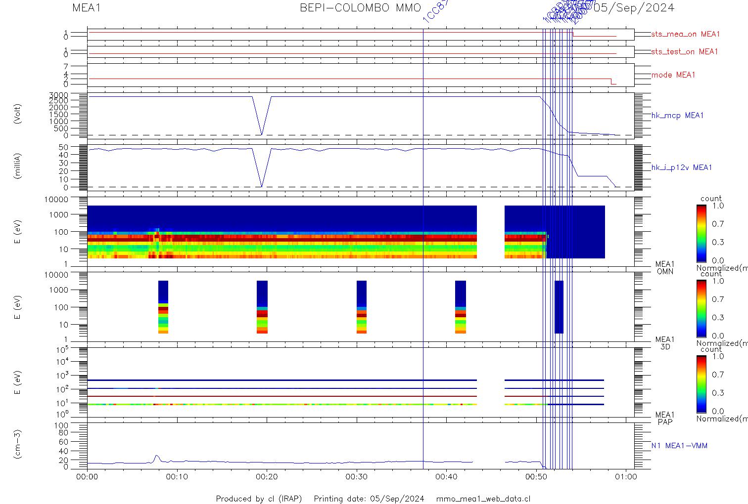Click the 3D spectrum block near 00:41
This screenshot has height=504, width=748.
[x=461, y=307]
